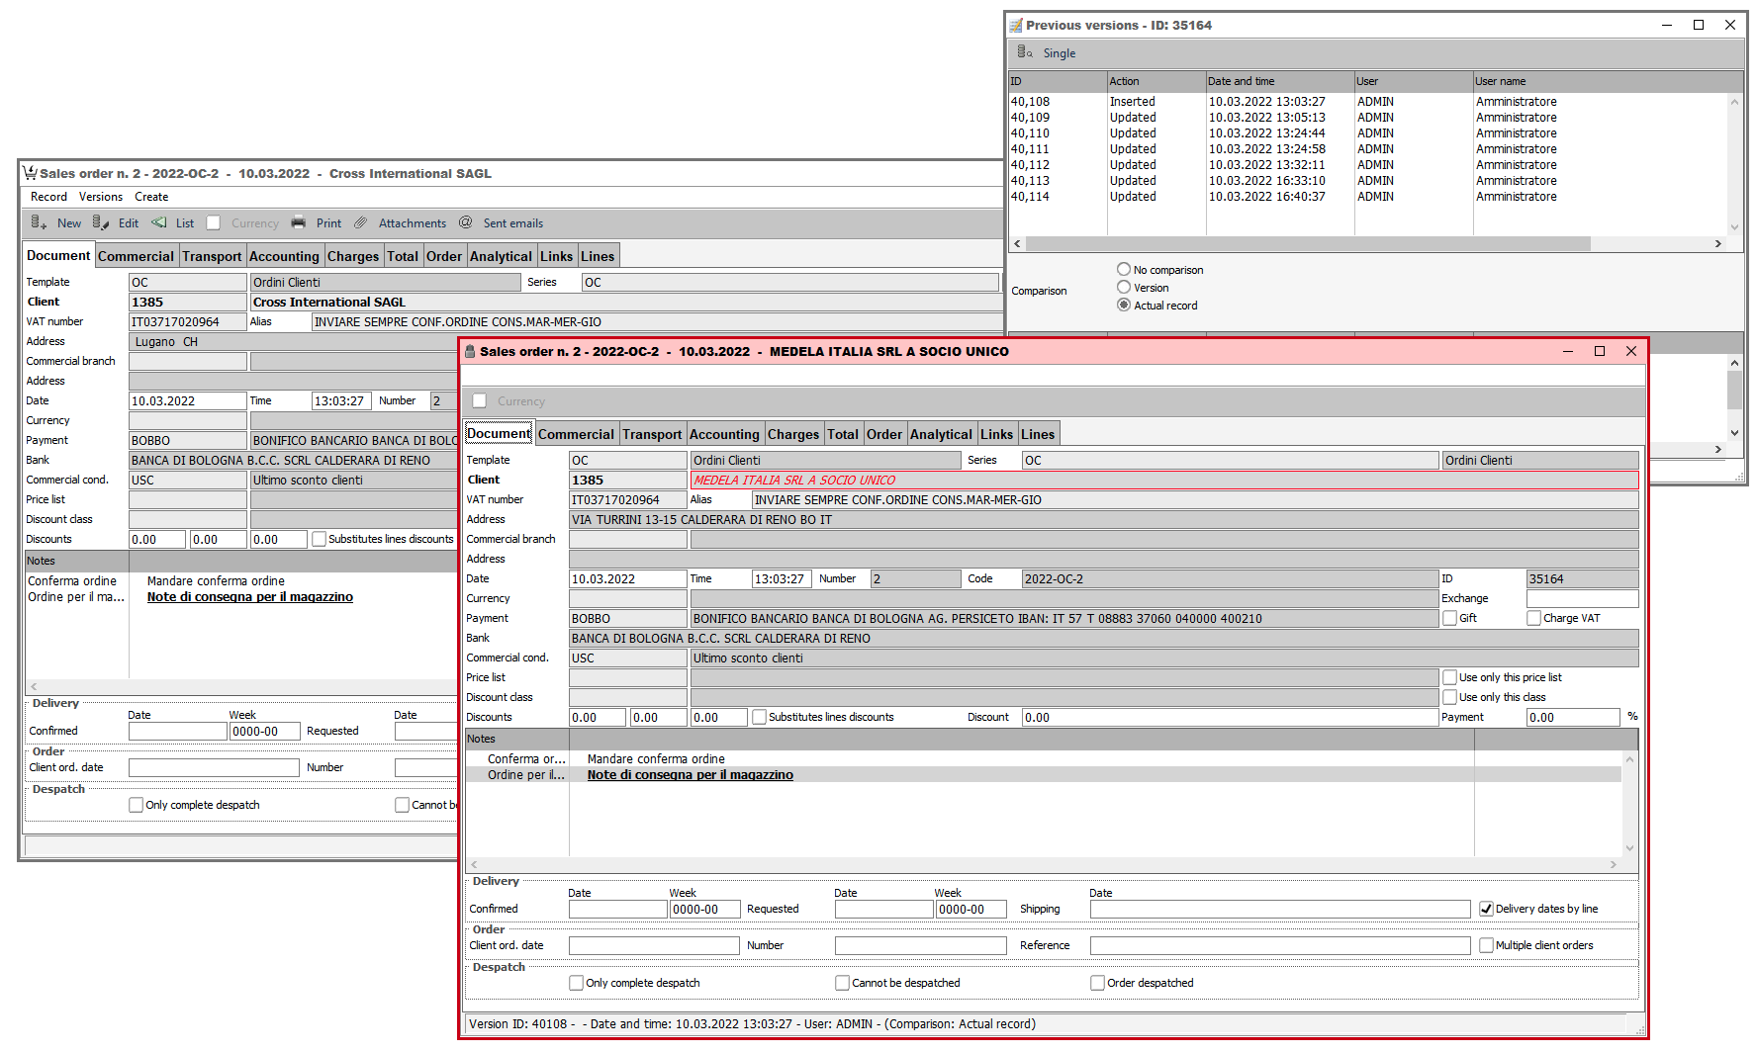Click versions list horizontal scrollbar

(1308, 243)
